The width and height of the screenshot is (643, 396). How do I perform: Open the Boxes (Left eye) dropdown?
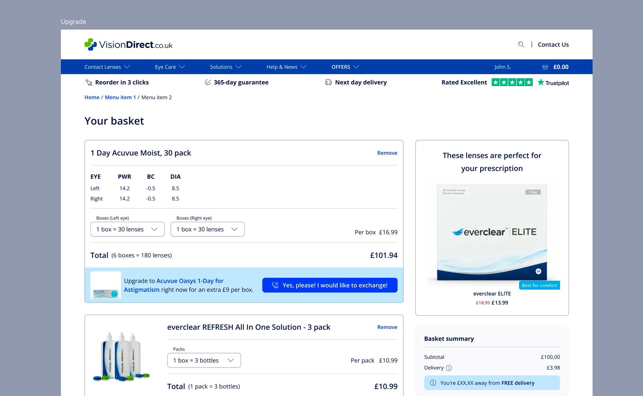click(x=127, y=229)
